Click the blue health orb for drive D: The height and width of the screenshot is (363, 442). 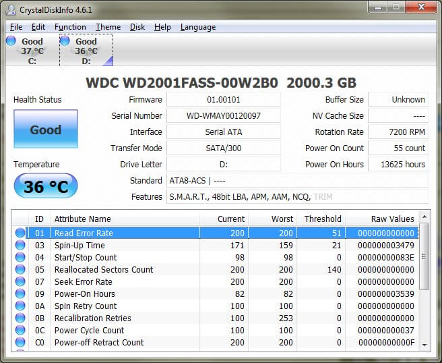point(65,41)
